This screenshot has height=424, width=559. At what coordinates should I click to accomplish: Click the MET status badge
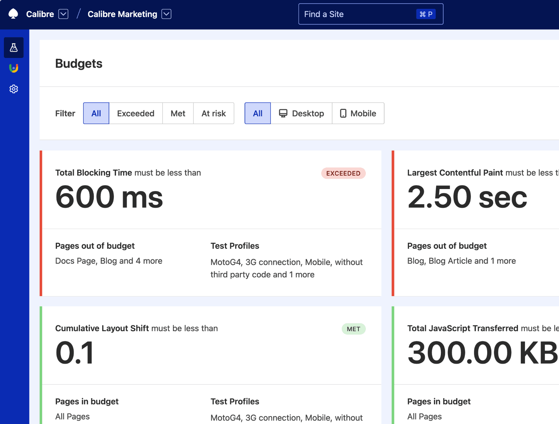coord(353,329)
